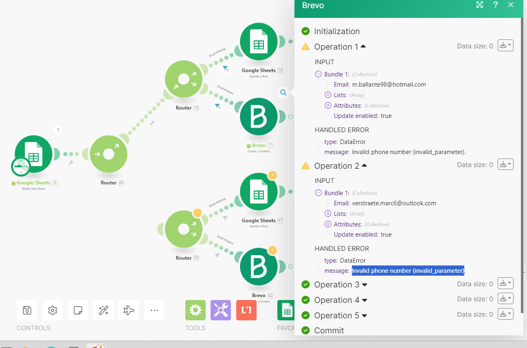This screenshot has height=348, width=527.
Task: Expand the Brevo panel to fullscreen
Action: 480,5
